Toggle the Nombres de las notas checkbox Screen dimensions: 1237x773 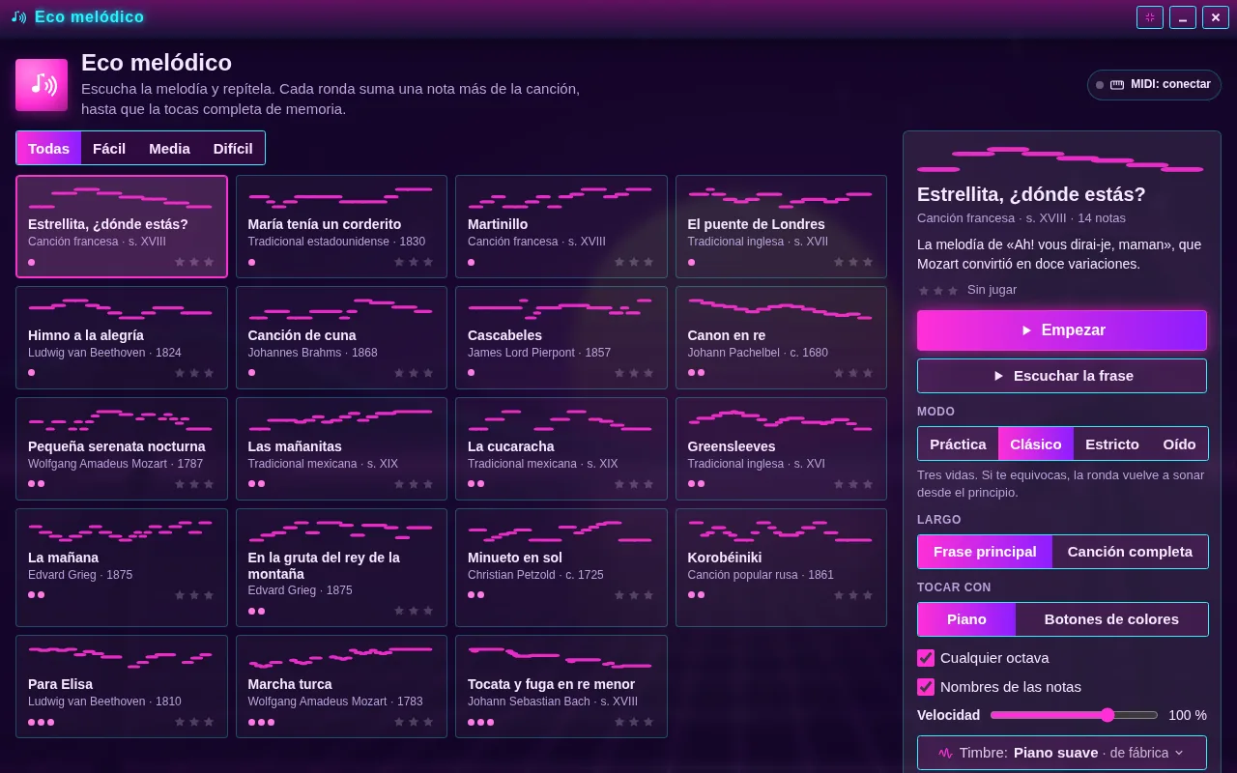click(x=926, y=687)
